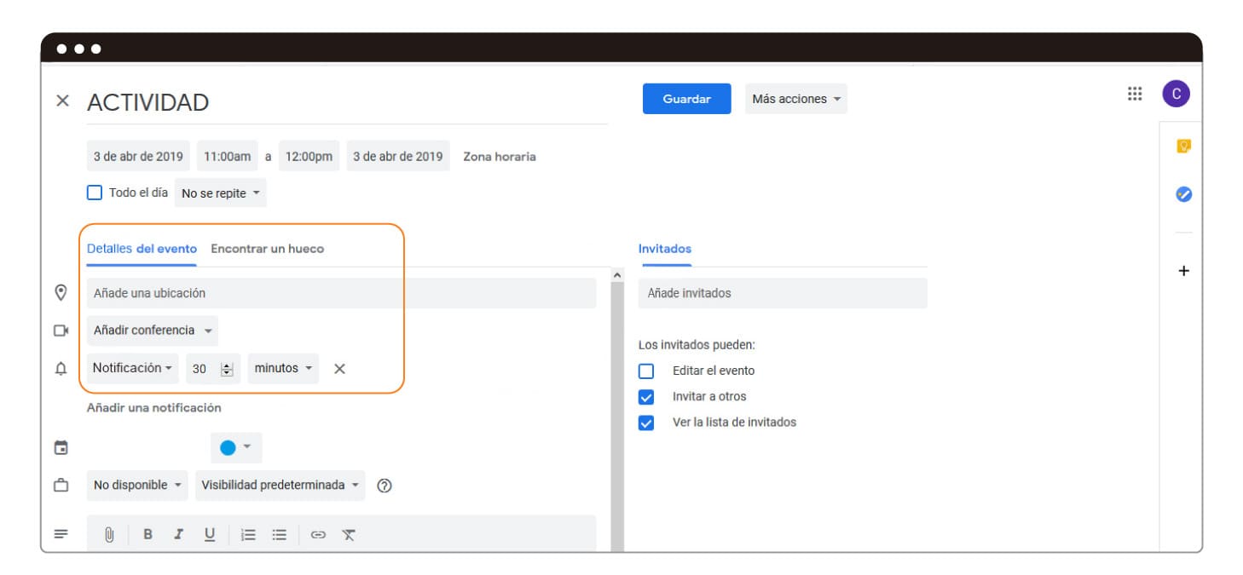This screenshot has height=575, width=1243.
Task: Enable the Todo el día checkbox
Action: 95,193
